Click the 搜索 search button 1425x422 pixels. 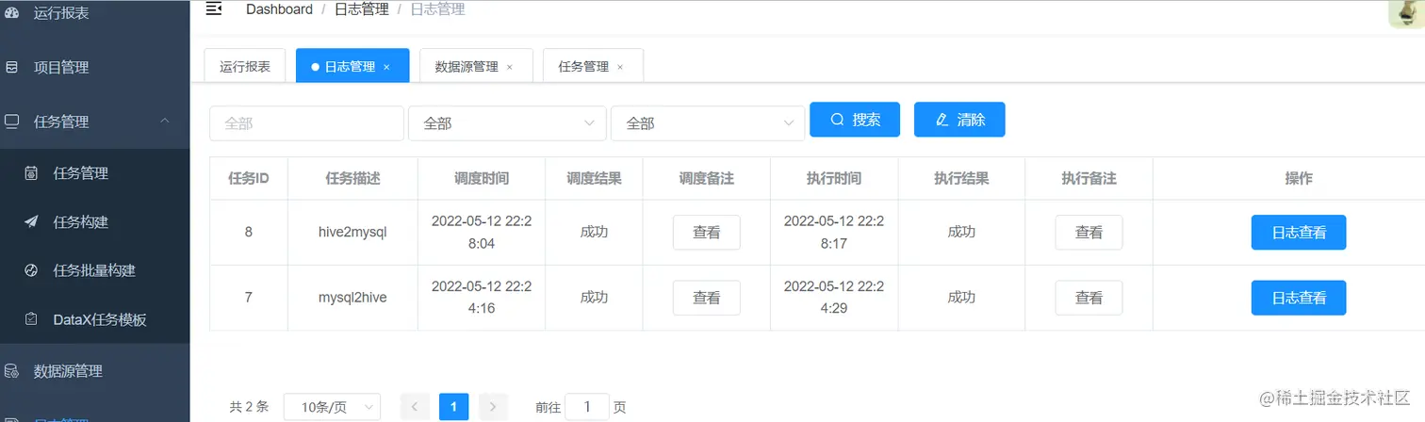pyautogui.click(x=855, y=120)
